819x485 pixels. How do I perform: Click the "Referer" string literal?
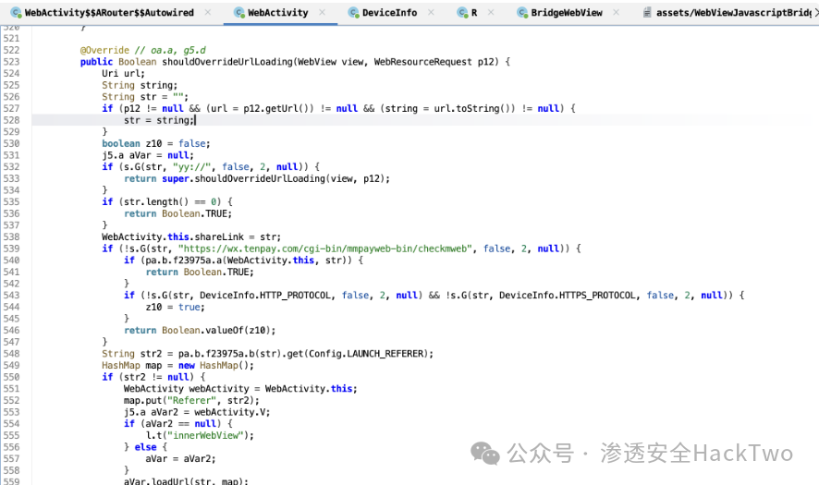tap(191, 400)
